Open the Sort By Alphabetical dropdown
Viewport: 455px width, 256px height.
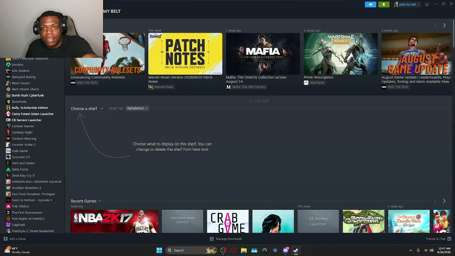click(137, 108)
